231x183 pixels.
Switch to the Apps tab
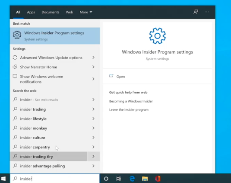pyautogui.click(x=31, y=12)
